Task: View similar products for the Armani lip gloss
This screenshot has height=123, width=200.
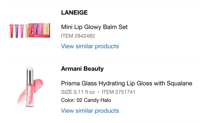Action: click(90, 111)
